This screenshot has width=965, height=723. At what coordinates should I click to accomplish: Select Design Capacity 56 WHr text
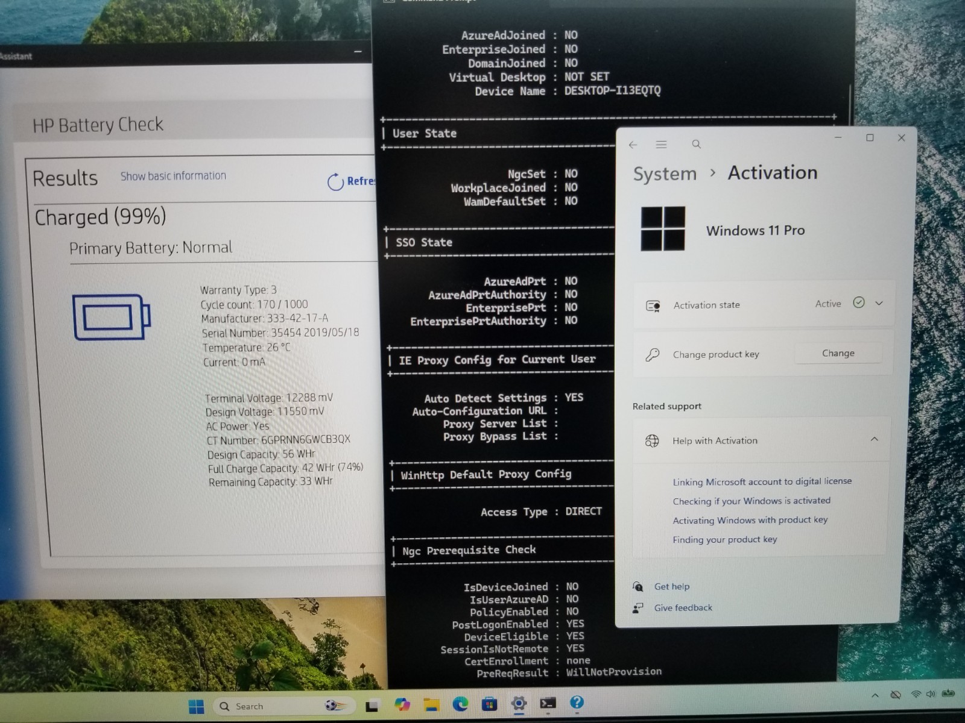coord(261,454)
